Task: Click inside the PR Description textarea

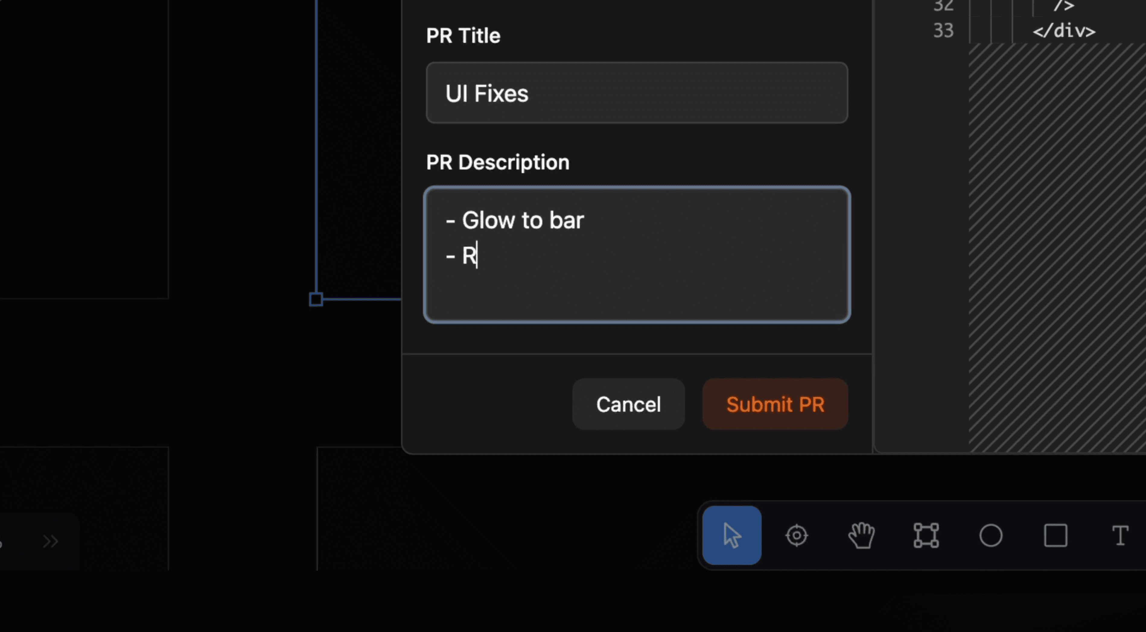Action: [637, 254]
